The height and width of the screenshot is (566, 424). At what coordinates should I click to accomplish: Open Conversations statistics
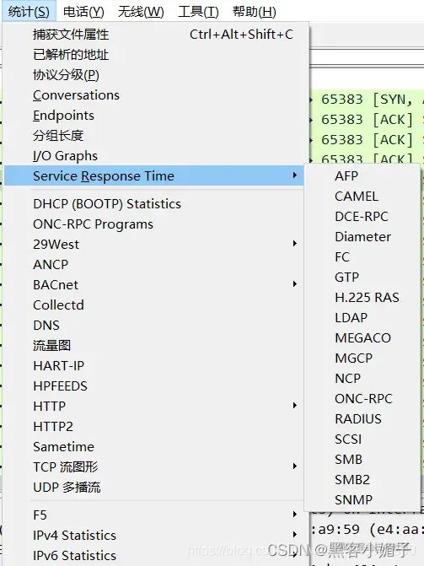pyautogui.click(x=154, y=95)
